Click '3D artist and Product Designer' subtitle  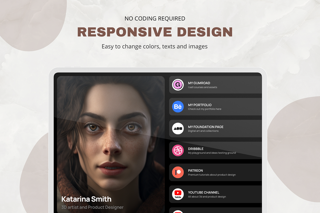[92, 207]
